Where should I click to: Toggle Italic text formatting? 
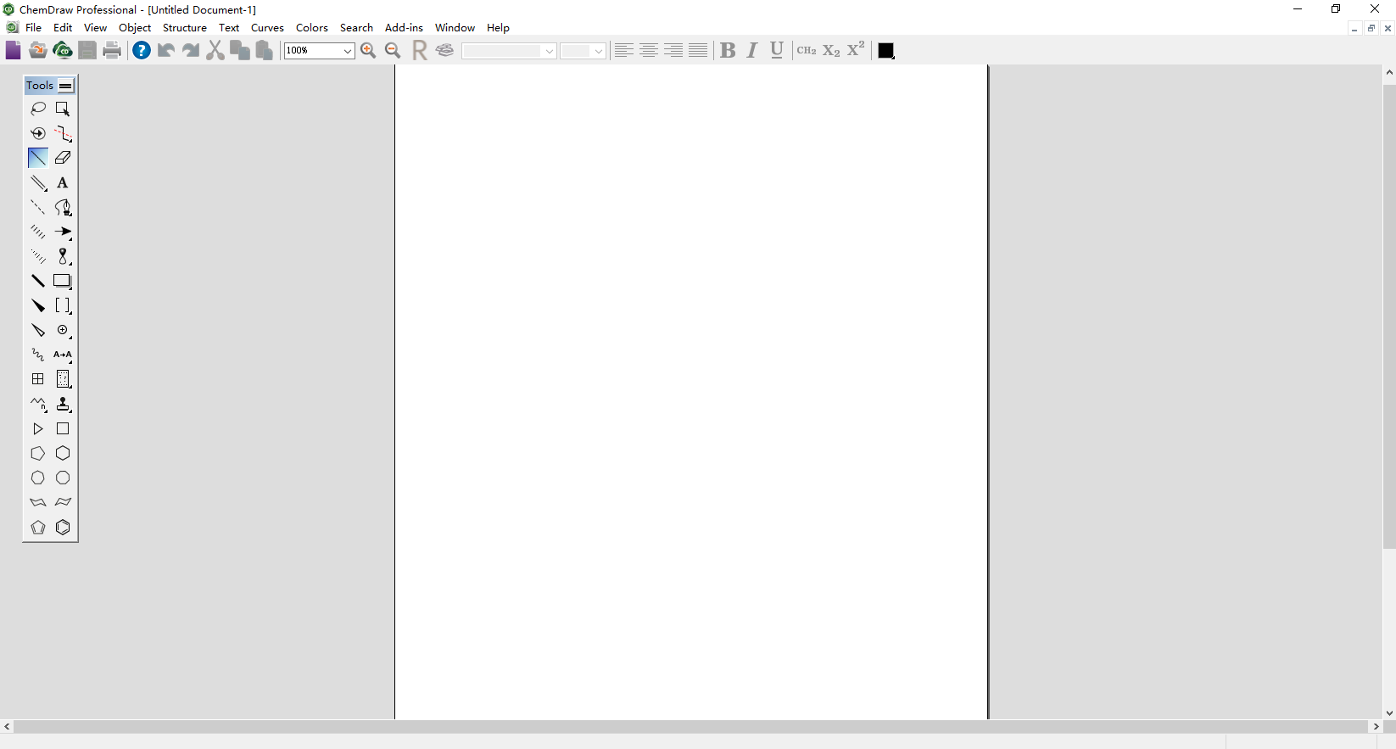point(751,51)
